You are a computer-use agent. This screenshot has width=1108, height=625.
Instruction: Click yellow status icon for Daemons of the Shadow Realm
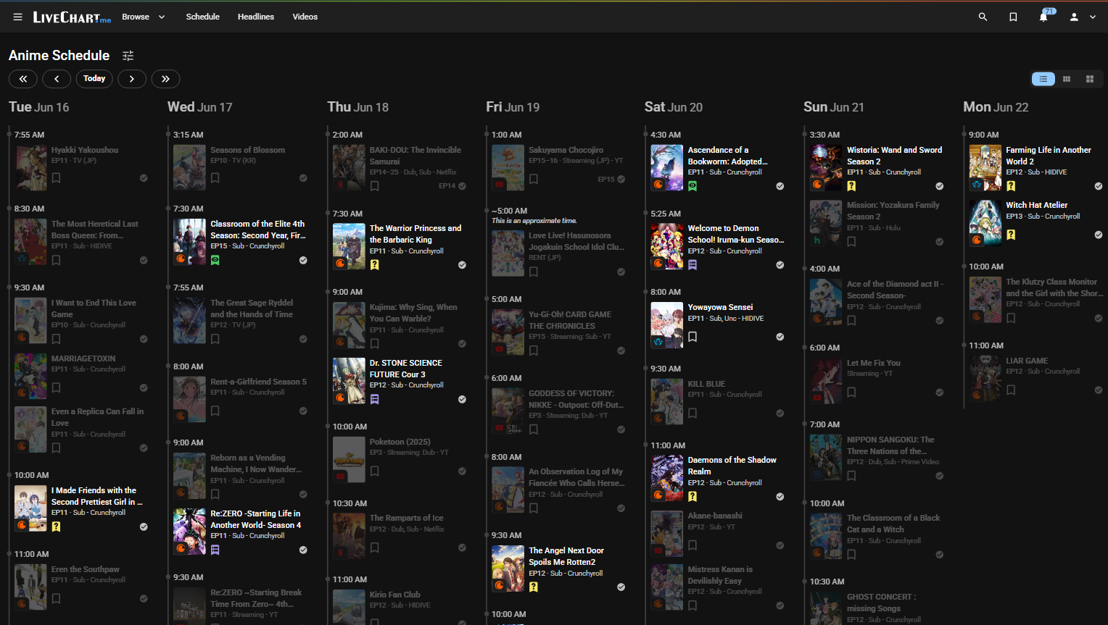692,497
